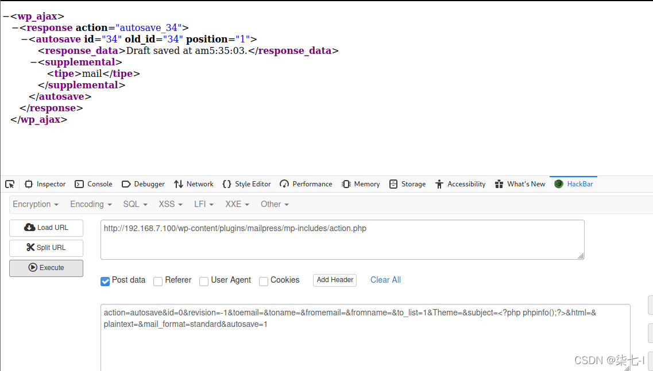Focus the URL input field
Screen dimensions: 653x371
tap(342, 240)
